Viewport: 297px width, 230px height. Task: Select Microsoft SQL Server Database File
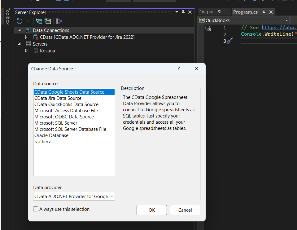[x=74, y=129]
